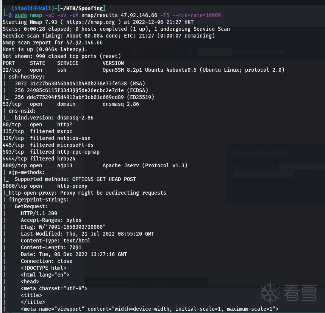The image size is (325, 313).
Task: Click the ED25519 hostkey line
Action: click(84, 97)
